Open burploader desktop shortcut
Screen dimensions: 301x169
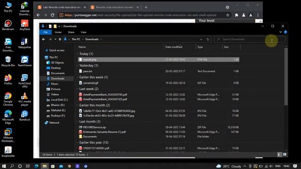pos(8,152)
